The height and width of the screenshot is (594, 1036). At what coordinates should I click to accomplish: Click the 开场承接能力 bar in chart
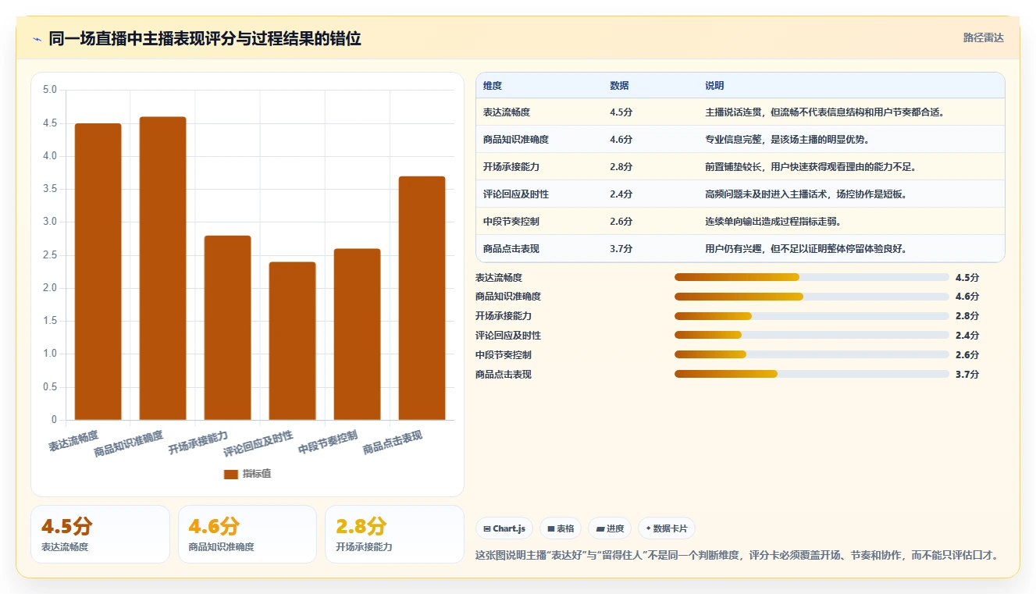(228, 328)
